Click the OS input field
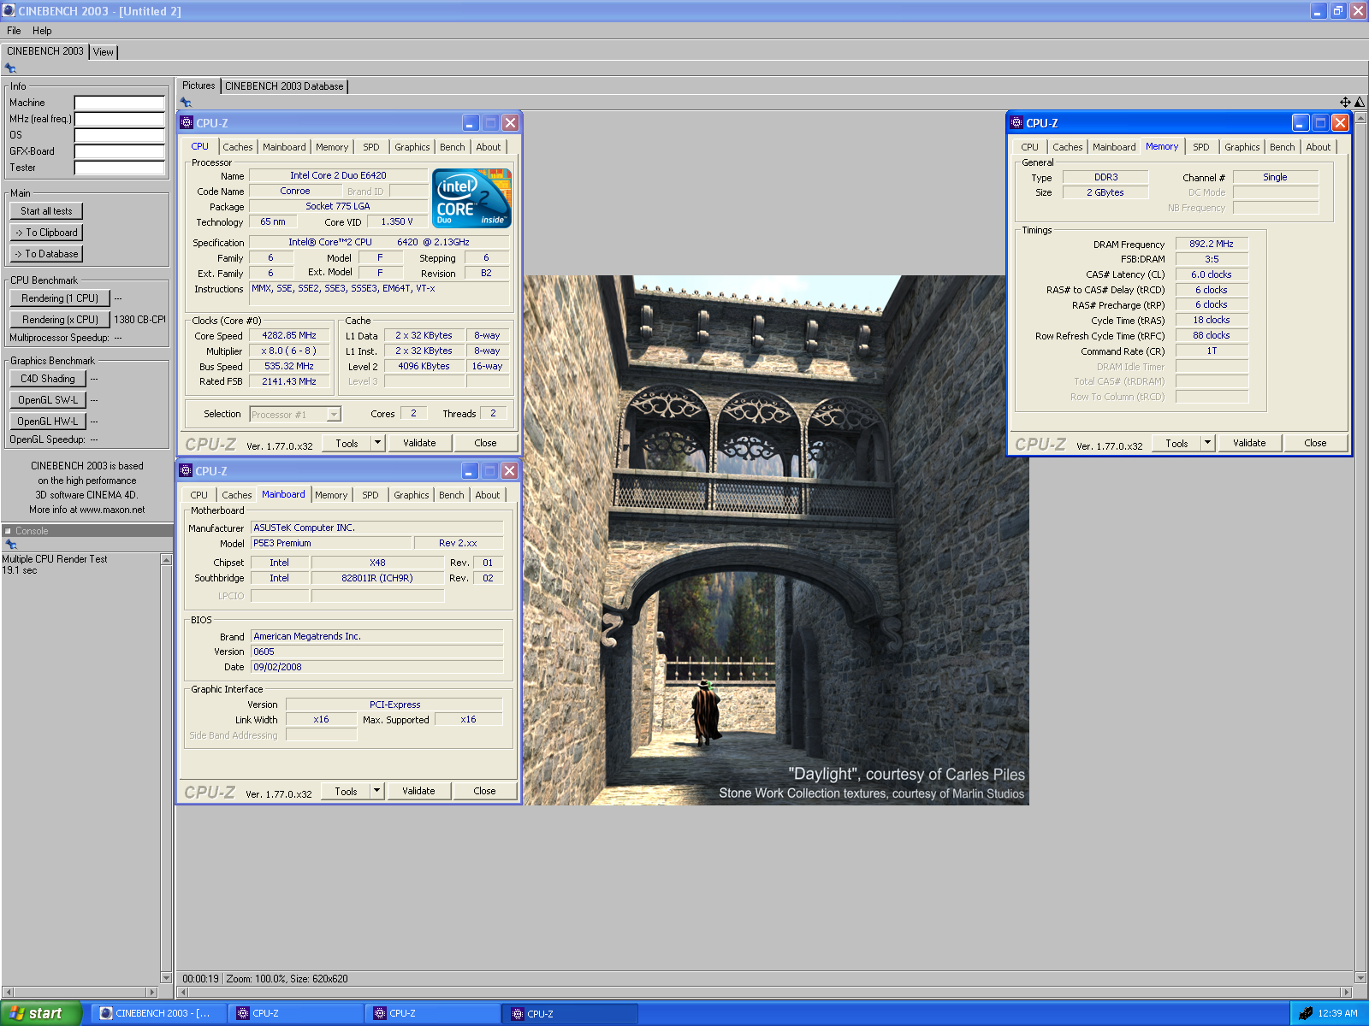This screenshot has height=1026, width=1369. (x=119, y=135)
